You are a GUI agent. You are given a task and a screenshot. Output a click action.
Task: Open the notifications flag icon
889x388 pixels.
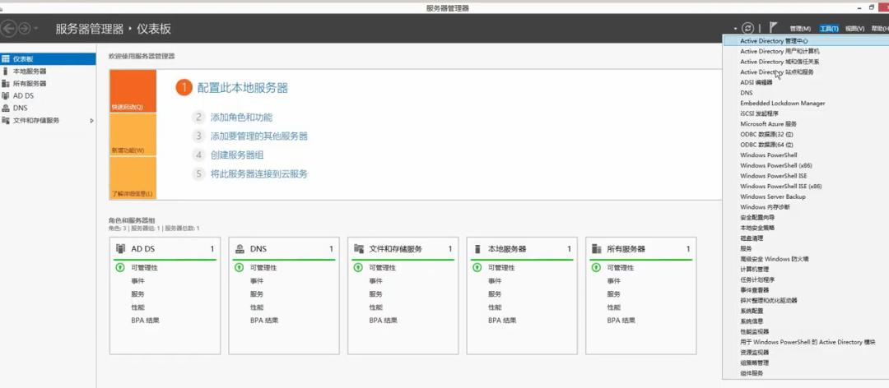point(773,28)
